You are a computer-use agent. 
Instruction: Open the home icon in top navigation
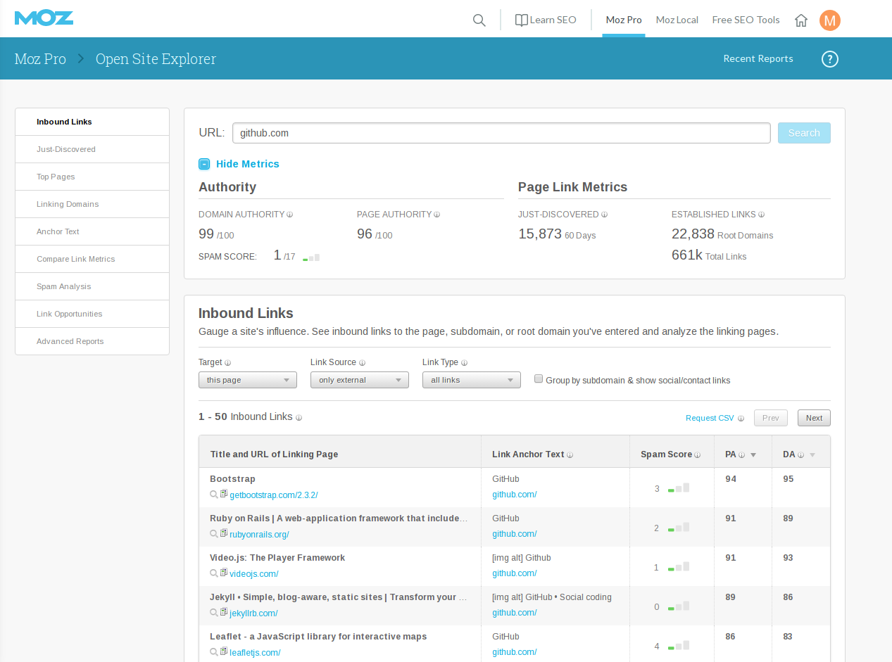[x=800, y=20]
